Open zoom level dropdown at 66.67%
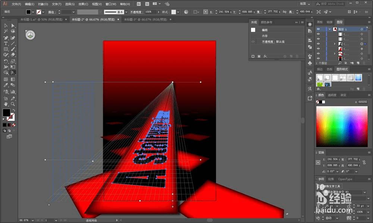 point(32,220)
